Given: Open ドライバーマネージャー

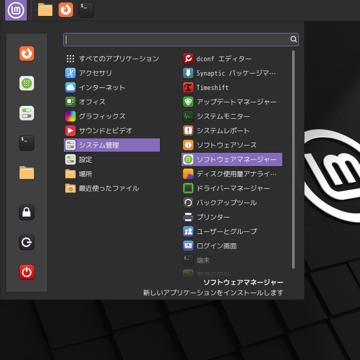Looking at the screenshot, I should 231,188.
